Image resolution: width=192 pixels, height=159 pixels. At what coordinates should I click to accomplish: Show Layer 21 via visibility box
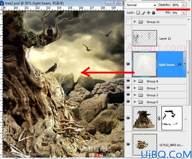(128, 38)
